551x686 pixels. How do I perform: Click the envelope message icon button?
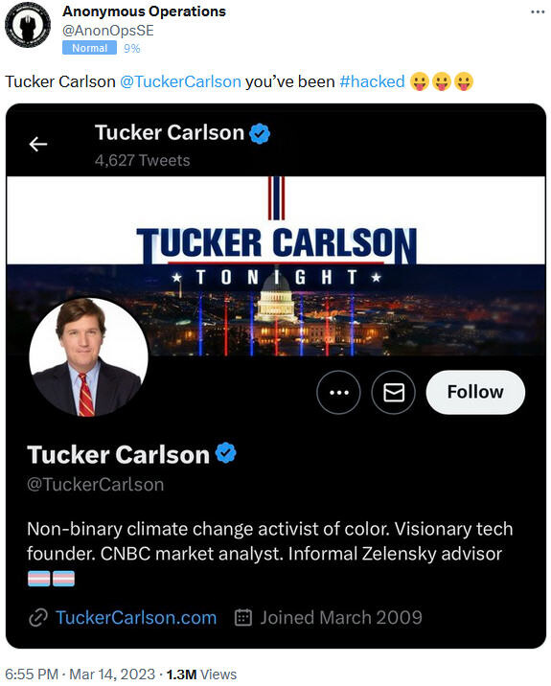click(x=394, y=393)
